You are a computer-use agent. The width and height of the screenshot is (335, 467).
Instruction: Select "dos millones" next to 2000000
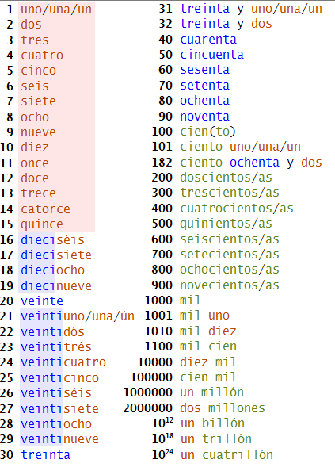click(x=223, y=408)
